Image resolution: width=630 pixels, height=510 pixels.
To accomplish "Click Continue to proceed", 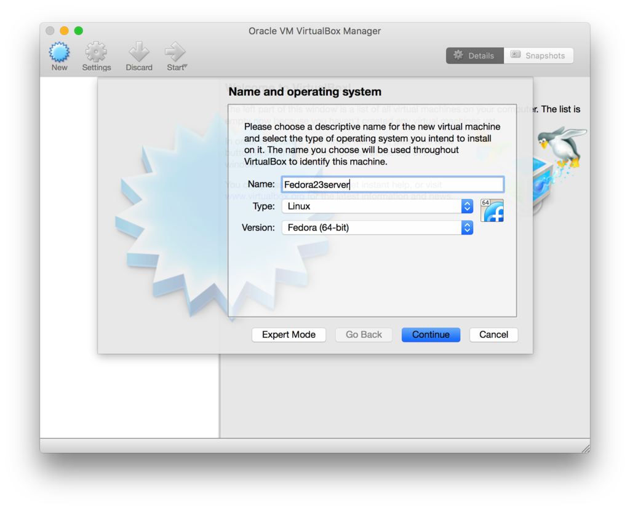I will click(431, 335).
